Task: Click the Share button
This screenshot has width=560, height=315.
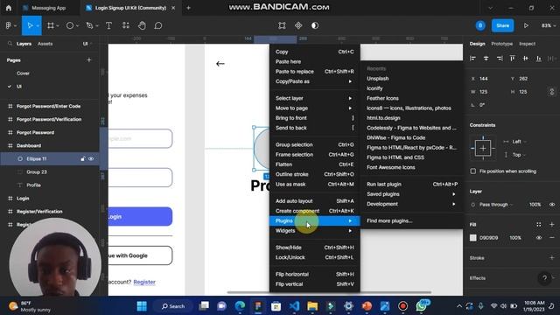Action: pyautogui.click(x=502, y=25)
